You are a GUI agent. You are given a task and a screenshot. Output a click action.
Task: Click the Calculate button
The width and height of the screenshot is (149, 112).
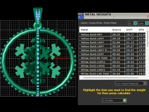[114, 100]
